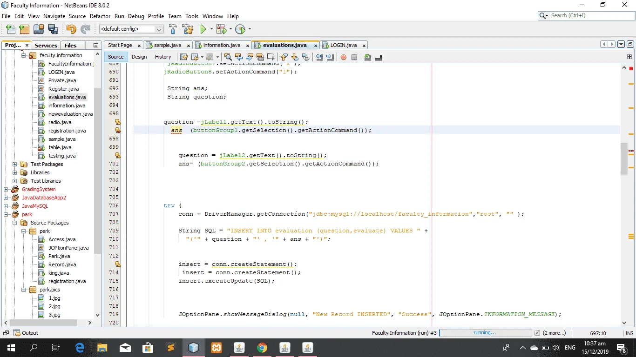Click Find Selection magnifier icon in editor toolbar
Viewport: 636px width, 357px height.
tap(229, 57)
